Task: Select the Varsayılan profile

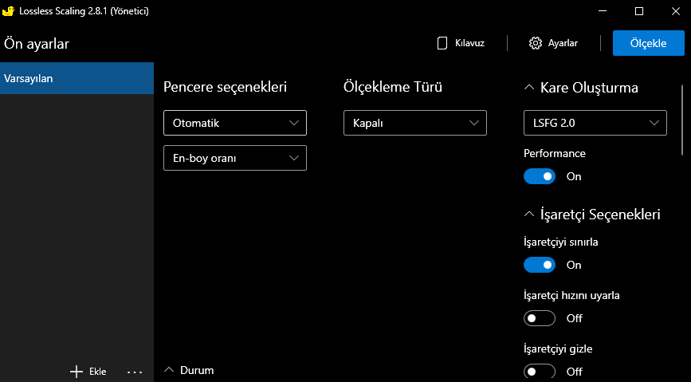Action: pyautogui.click(x=77, y=78)
